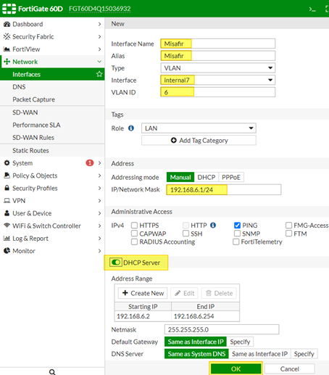Enable SNMP access checkbox
The height and width of the screenshot is (375, 329).
click(237, 234)
